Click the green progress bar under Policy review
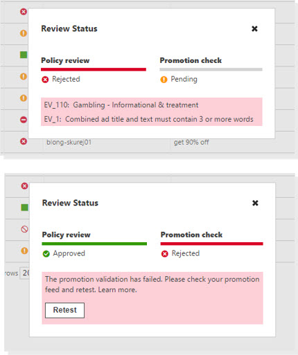Image resolution: width=298 pixels, height=355 pixels. tap(94, 244)
